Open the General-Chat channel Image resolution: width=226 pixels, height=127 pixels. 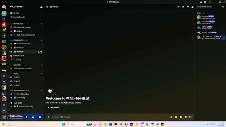(x=26, y=44)
